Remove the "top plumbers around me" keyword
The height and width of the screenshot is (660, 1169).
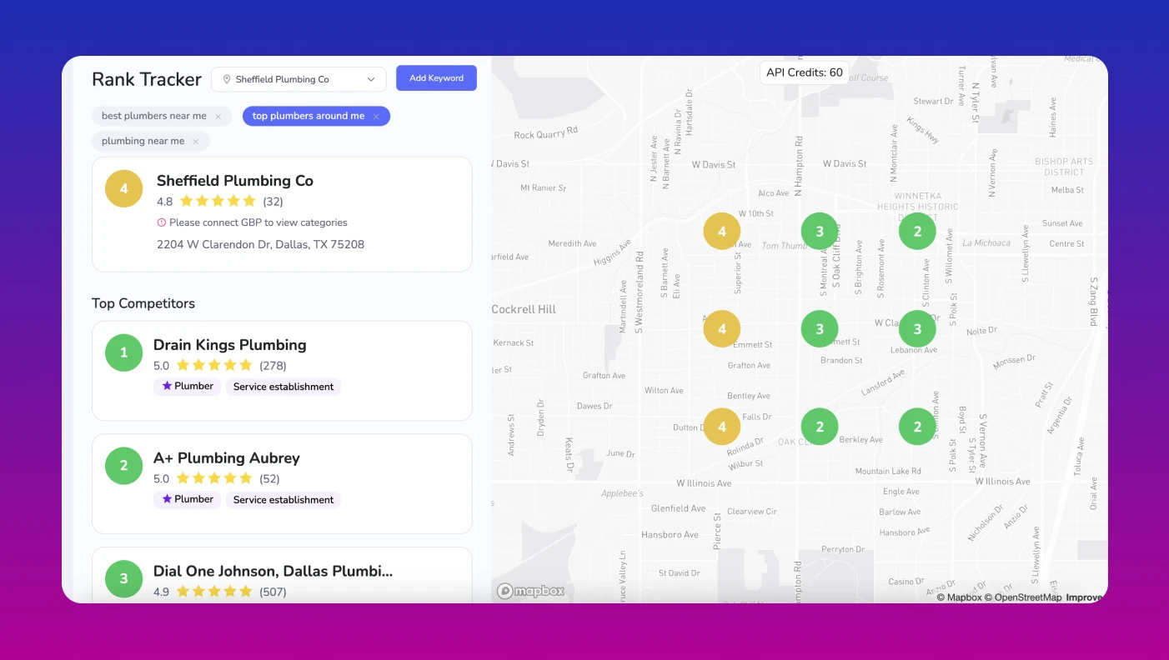tap(376, 117)
